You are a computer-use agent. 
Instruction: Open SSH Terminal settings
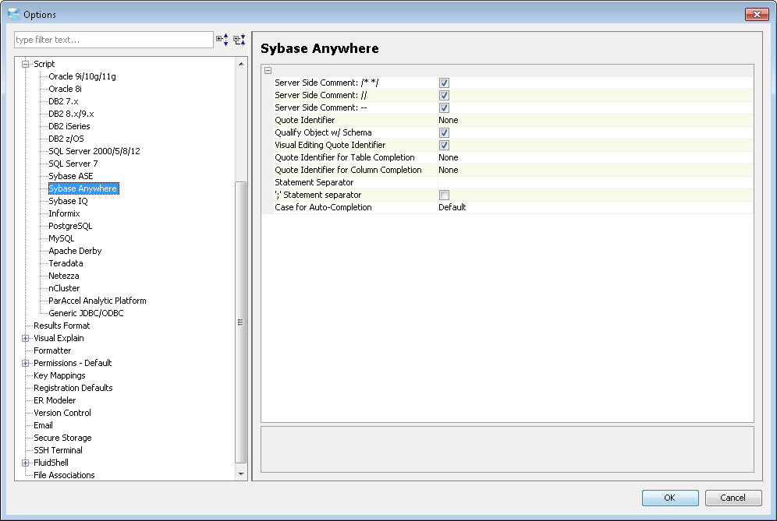point(58,450)
